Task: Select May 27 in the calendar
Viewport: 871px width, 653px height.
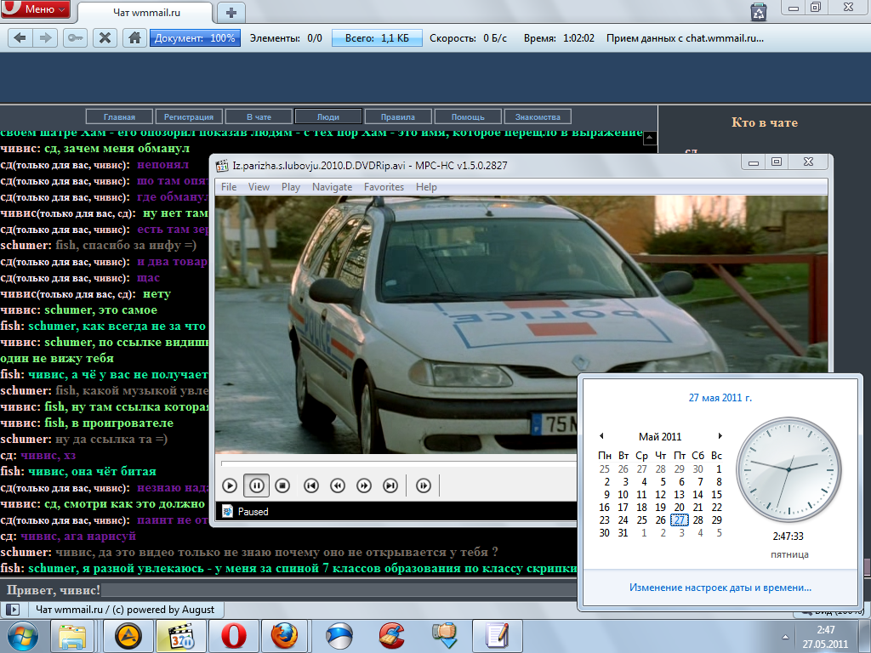Action: tap(680, 520)
